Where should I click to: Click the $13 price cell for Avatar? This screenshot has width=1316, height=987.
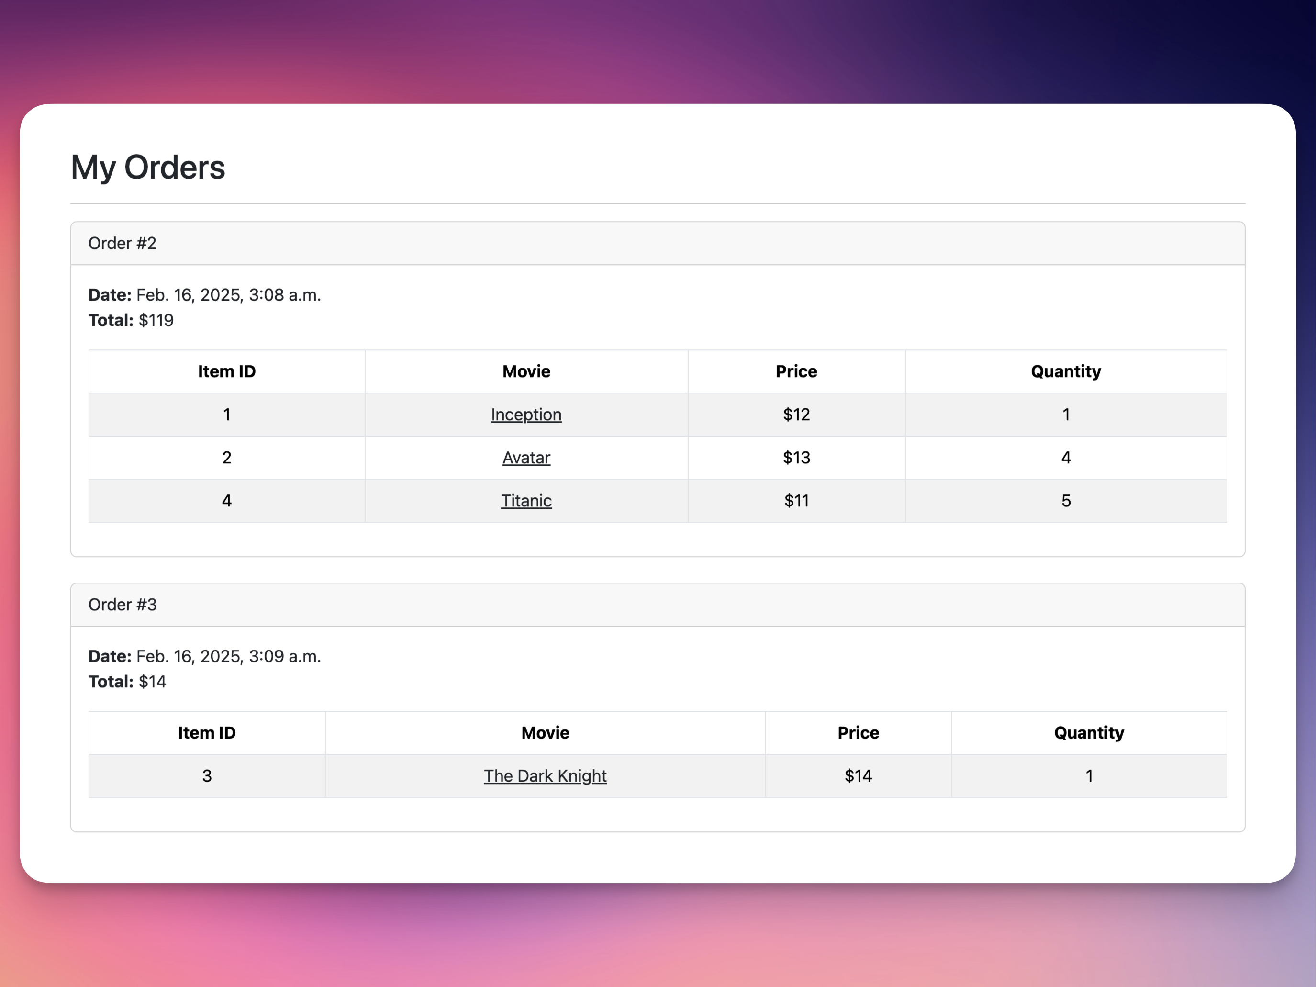[796, 458]
